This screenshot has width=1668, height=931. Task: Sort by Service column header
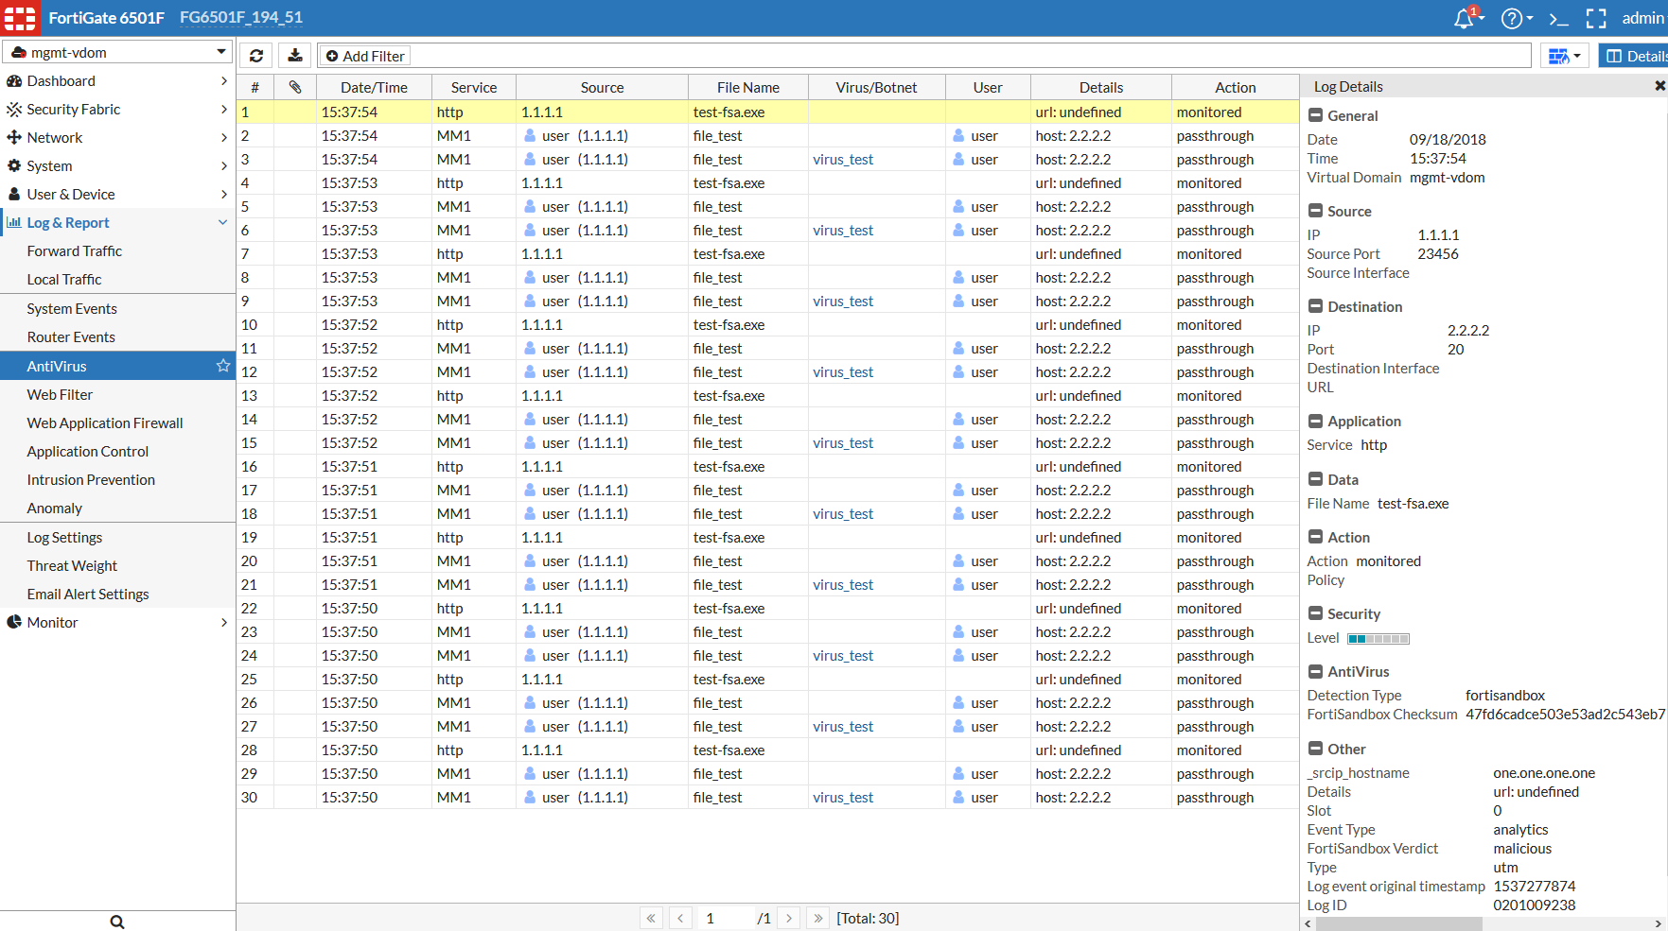point(474,87)
